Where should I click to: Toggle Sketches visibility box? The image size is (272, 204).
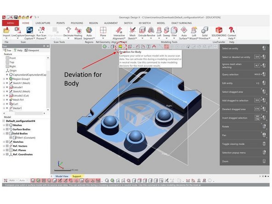(7, 142)
